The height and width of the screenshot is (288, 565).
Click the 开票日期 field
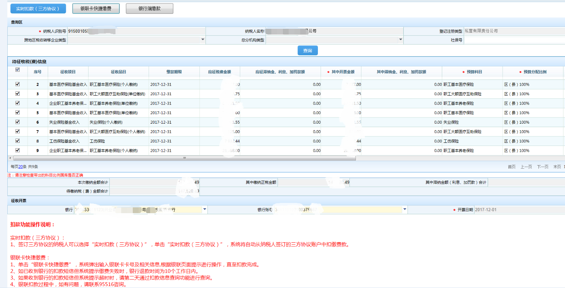point(520,210)
